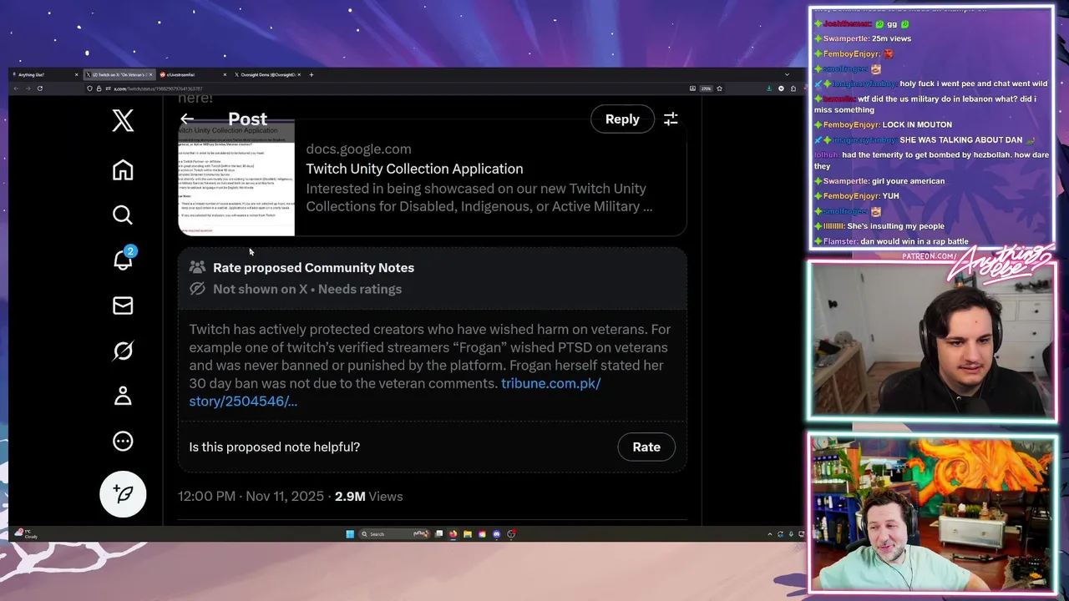Open the Grok icon in the sidebar

tap(123, 351)
